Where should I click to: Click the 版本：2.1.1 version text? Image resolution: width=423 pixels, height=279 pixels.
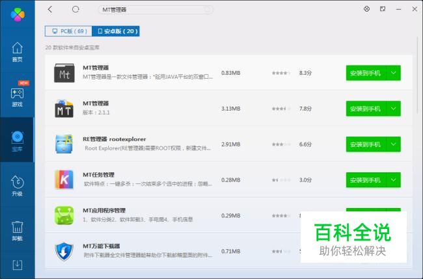tap(96, 113)
